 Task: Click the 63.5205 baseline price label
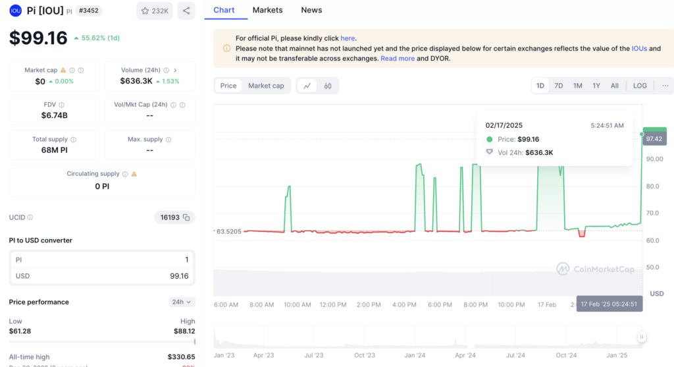tap(228, 231)
